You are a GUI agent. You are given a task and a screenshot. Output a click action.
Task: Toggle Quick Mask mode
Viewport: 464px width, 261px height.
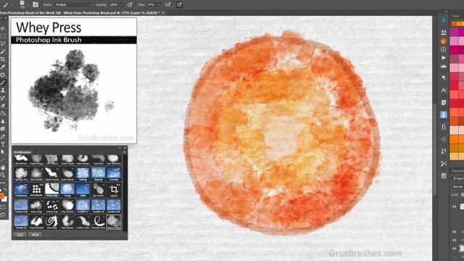coord(3,207)
